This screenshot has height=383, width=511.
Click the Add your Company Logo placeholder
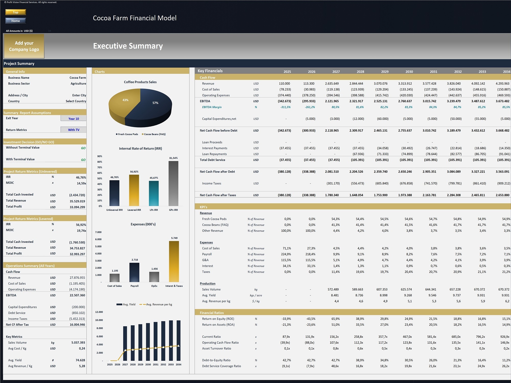pyautogui.click(x=24, y=46)
